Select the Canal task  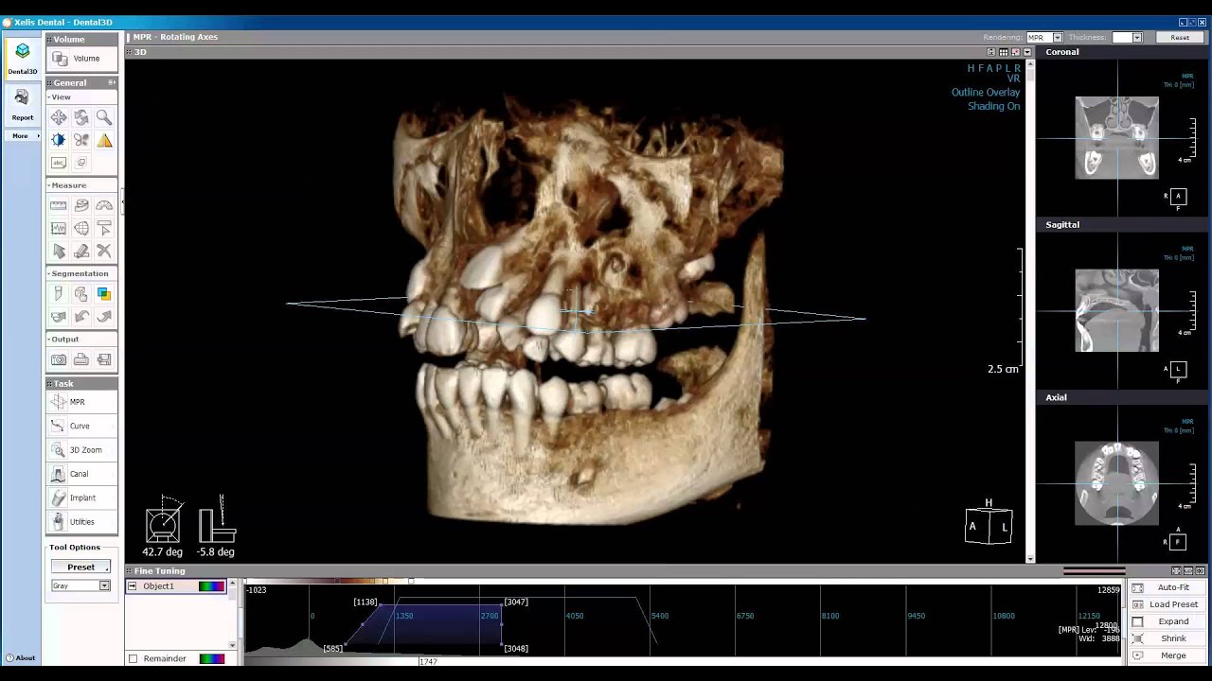[81, 474]
